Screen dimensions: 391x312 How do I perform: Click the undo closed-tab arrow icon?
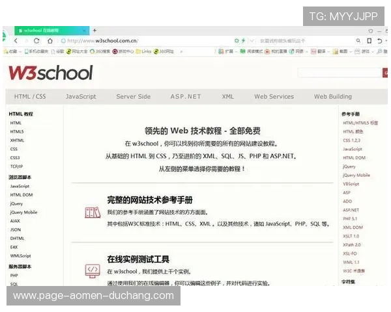coord(379,41)
